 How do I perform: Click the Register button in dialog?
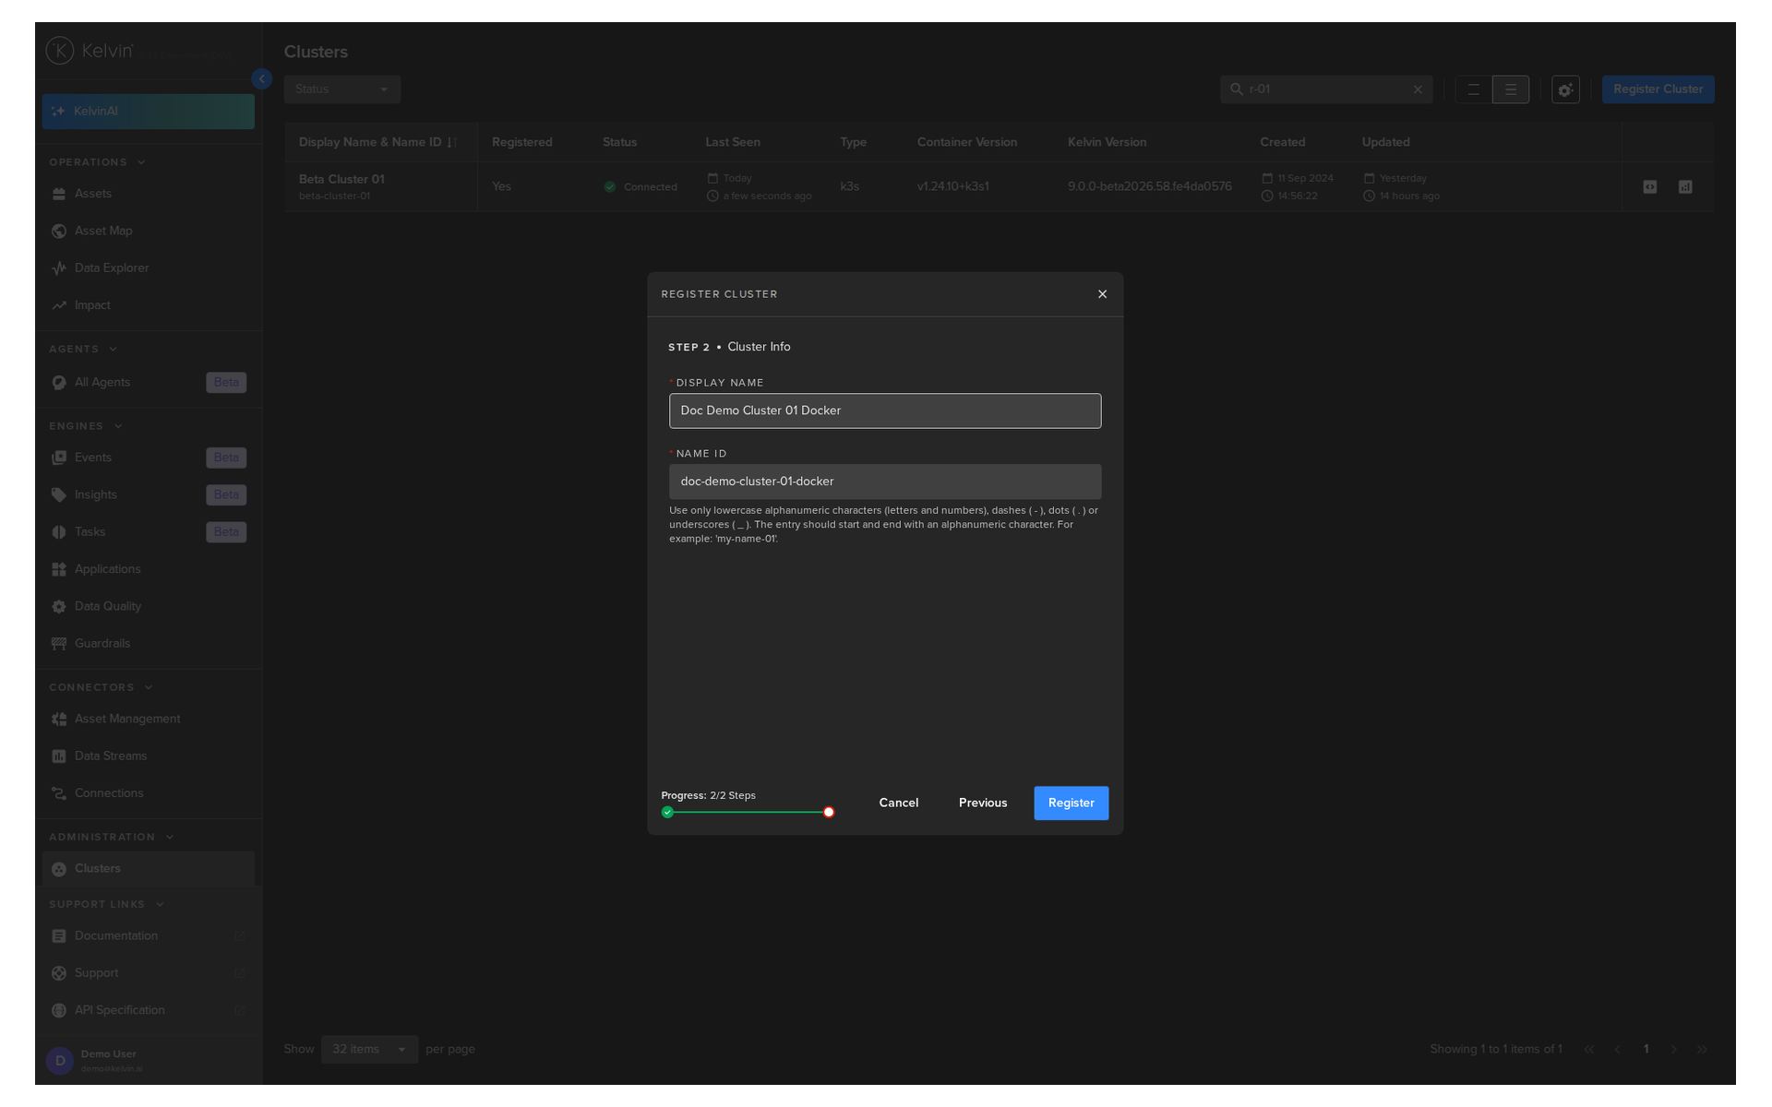[x=1071, y=803]
